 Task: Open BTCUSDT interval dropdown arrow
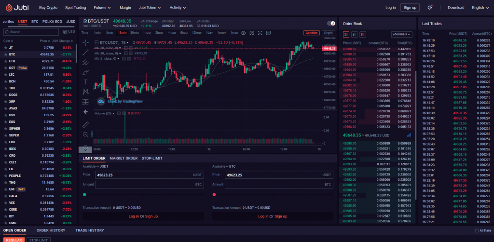pyautogui.click(x=127, y=42)
